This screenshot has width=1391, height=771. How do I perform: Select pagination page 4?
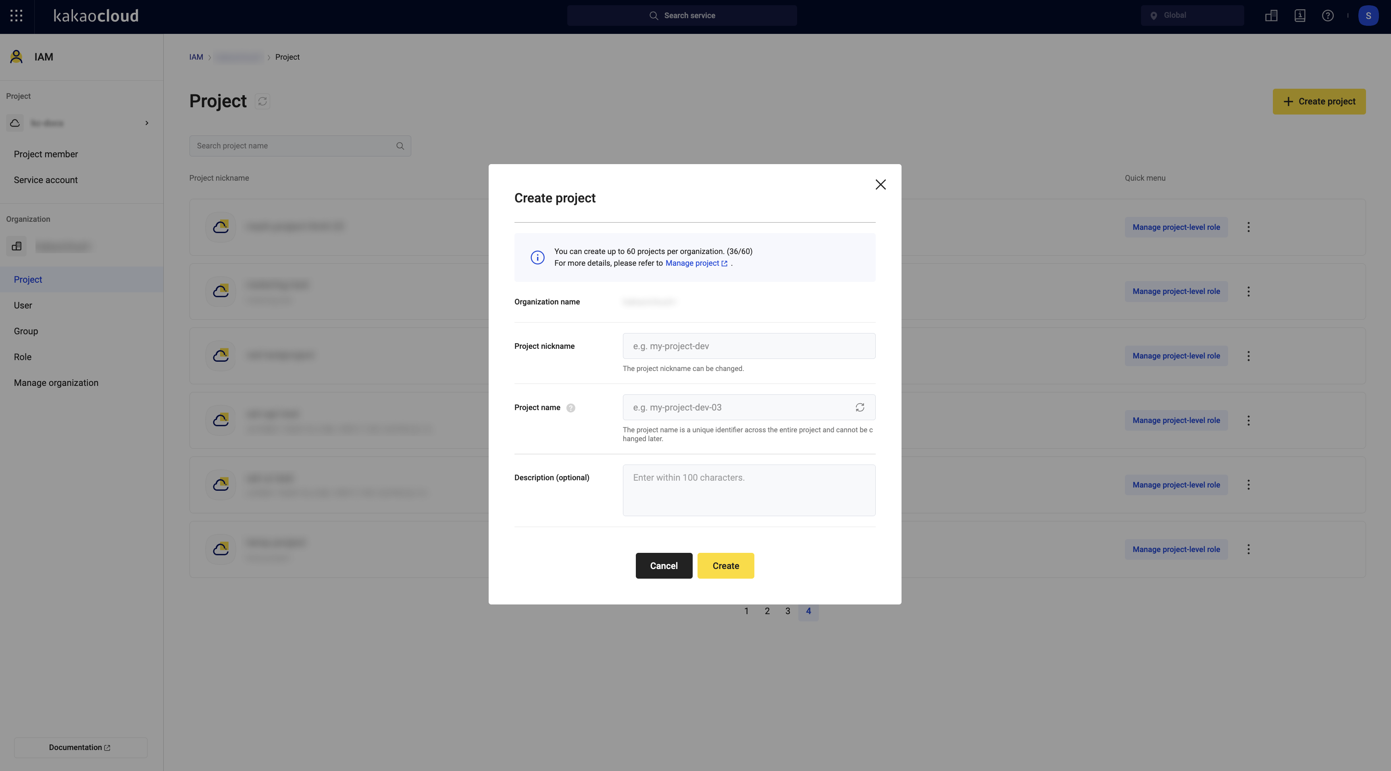coord(808,611)
